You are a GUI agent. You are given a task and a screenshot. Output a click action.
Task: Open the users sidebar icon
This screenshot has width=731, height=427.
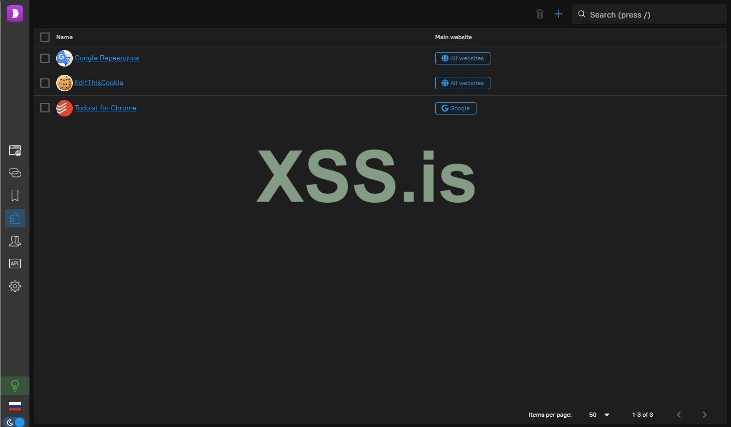click(15, 241)
